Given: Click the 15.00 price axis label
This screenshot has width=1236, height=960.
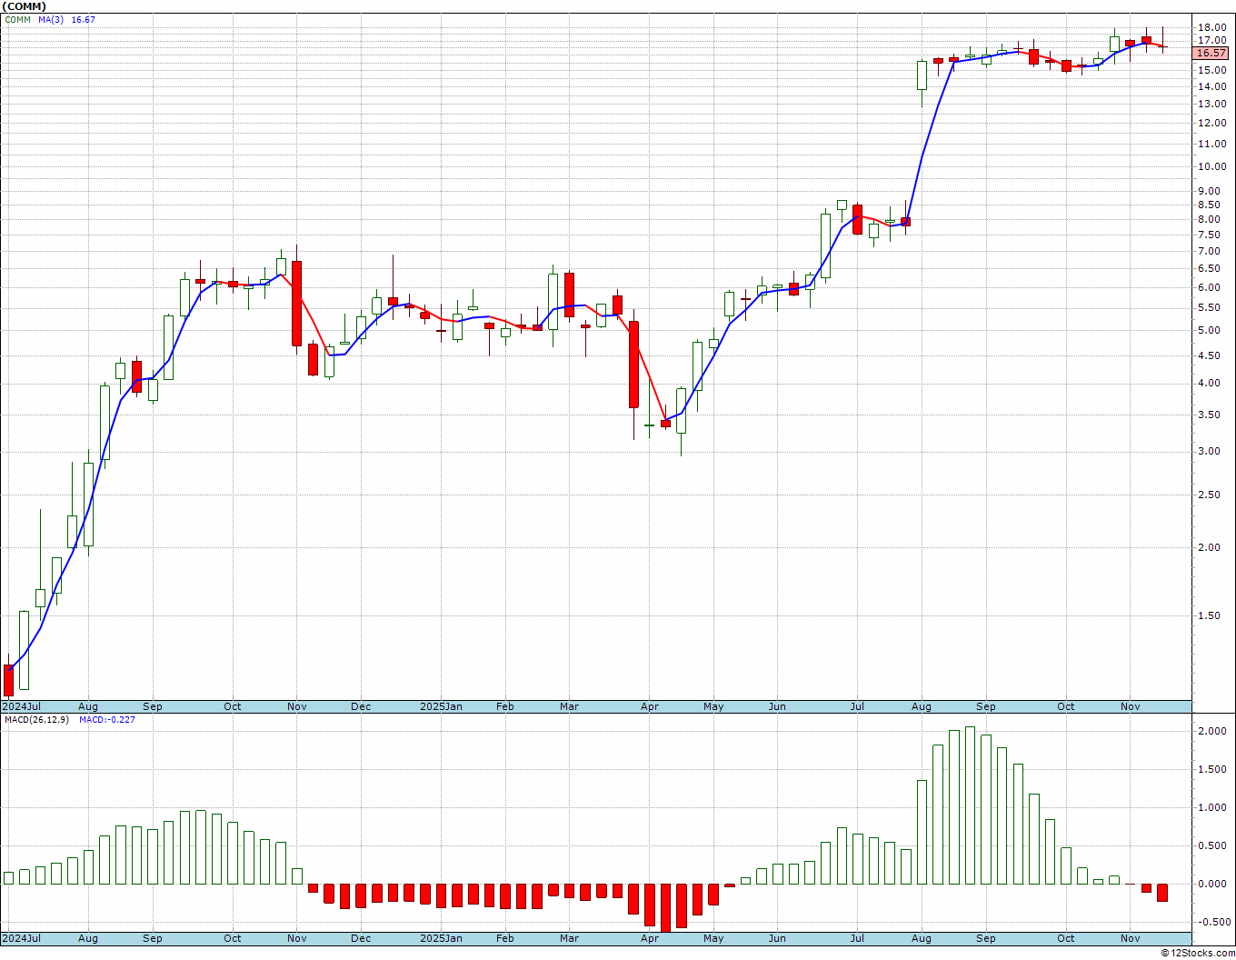Looking at the screenshot, I should click(1213, 70).
